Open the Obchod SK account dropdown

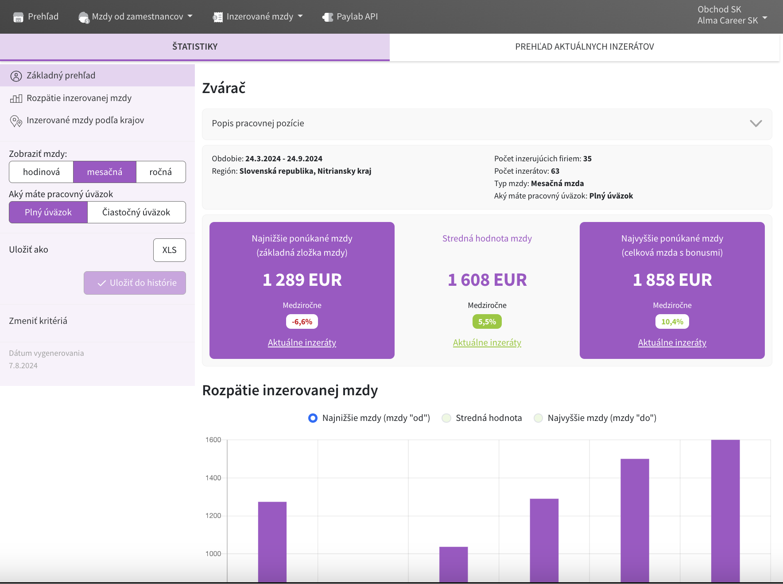tap(732, 15)
